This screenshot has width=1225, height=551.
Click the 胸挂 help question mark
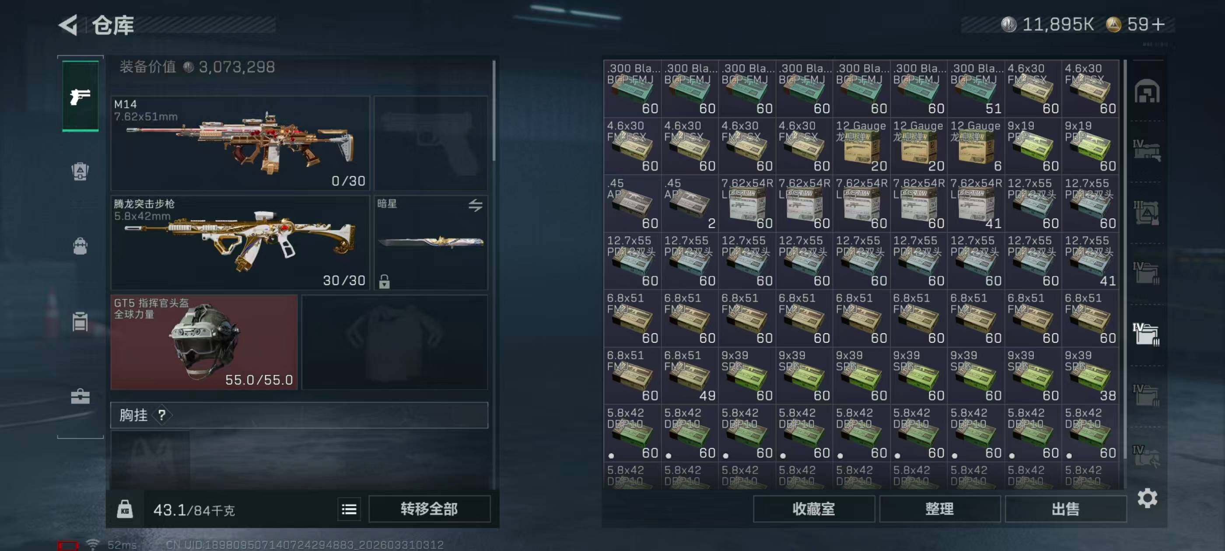[162, 415]
